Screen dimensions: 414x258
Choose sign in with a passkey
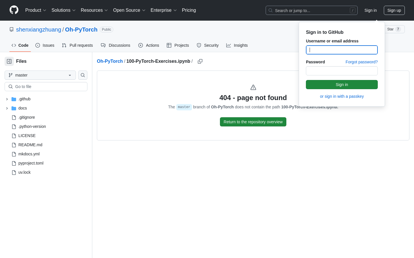342,96
